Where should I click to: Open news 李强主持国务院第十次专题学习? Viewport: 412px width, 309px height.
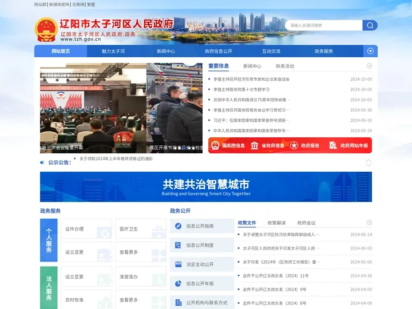(241, 89)
